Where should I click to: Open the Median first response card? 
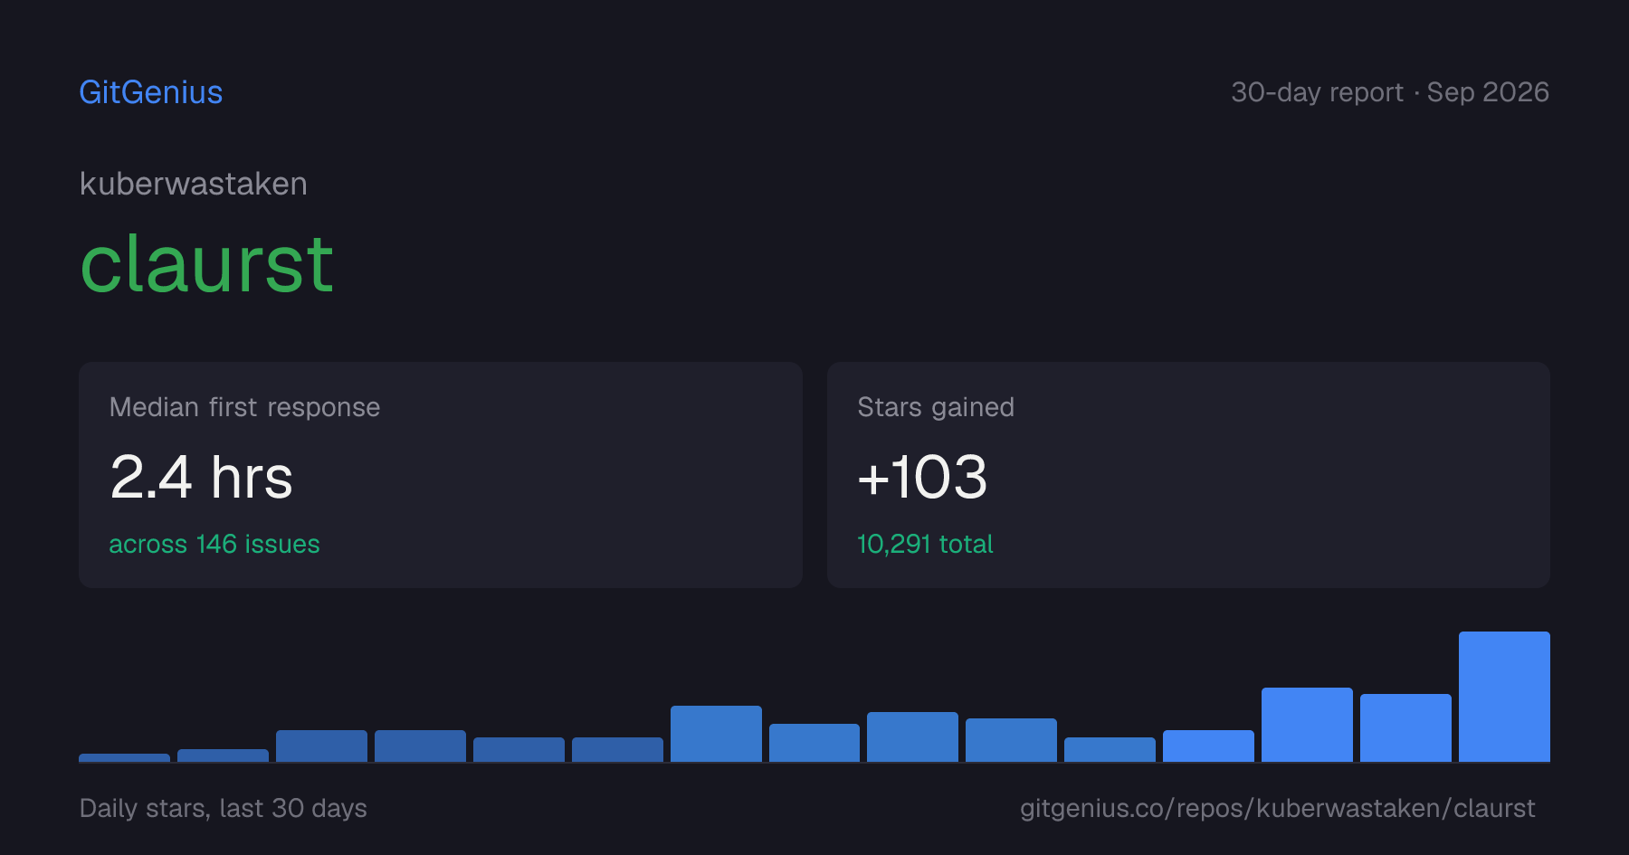click(x=441, y=475)
